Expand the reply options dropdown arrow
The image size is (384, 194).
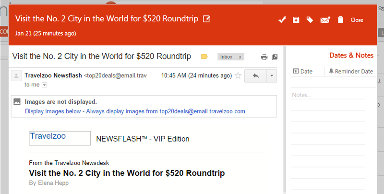(272, 76)
